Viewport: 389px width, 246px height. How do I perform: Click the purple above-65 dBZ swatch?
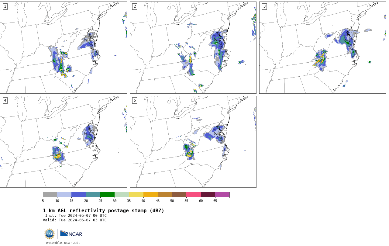222,195
